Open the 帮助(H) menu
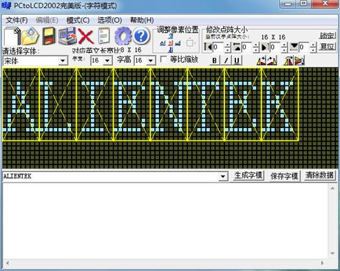The height and width of the screenshot is (271, 340). [x=142, y=21]
